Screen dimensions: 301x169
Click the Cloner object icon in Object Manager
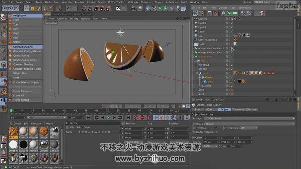pyautogui.click(x=203, y=77)
